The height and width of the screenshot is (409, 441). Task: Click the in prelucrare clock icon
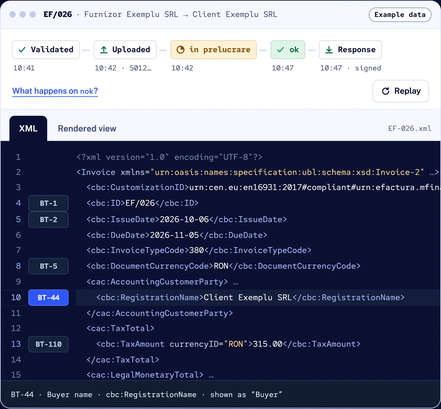[x=181, y=50]
